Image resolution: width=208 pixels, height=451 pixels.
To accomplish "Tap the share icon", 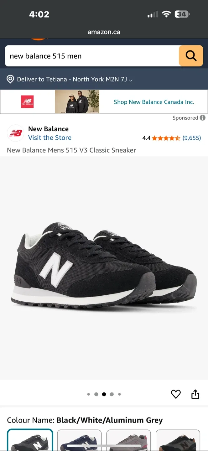I will 195,394.
